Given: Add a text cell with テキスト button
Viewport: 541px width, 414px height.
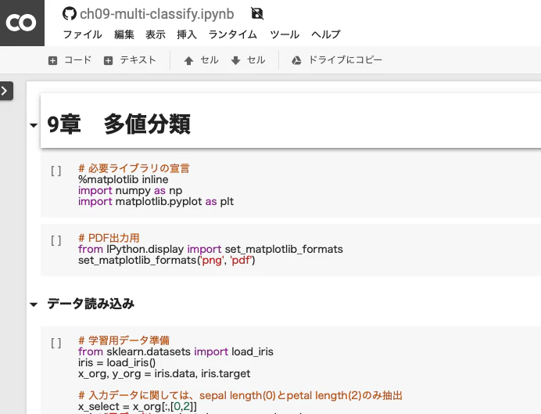Looking at the screenshot, I should [130, 60].
